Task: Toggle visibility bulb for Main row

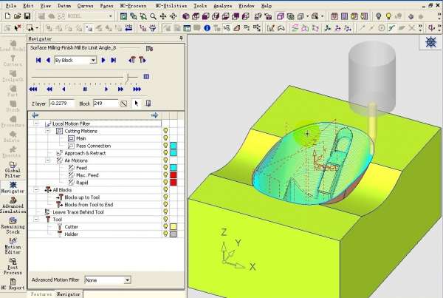Action: pos(165,138)
